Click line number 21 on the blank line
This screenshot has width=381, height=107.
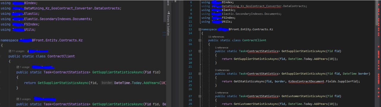190,66
